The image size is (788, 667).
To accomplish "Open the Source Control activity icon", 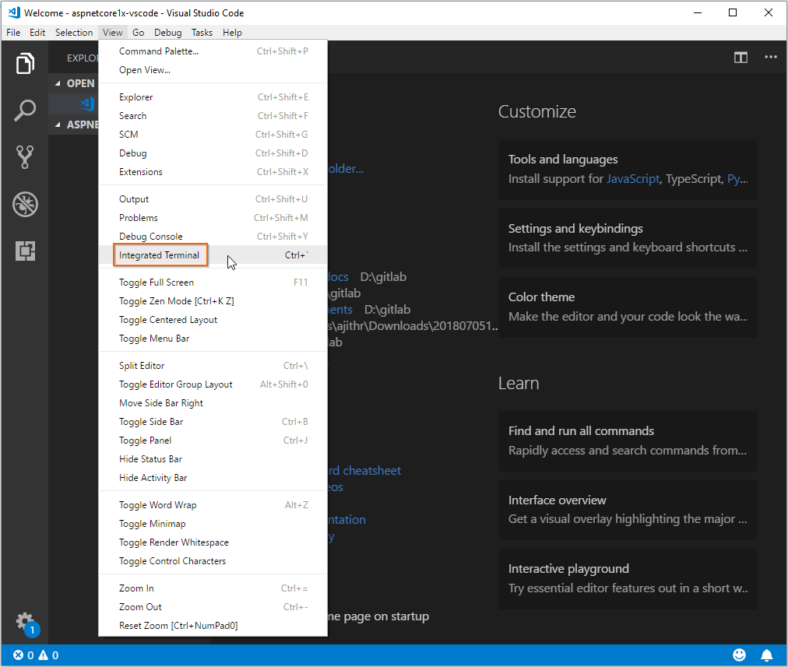I will click(25, 157).
